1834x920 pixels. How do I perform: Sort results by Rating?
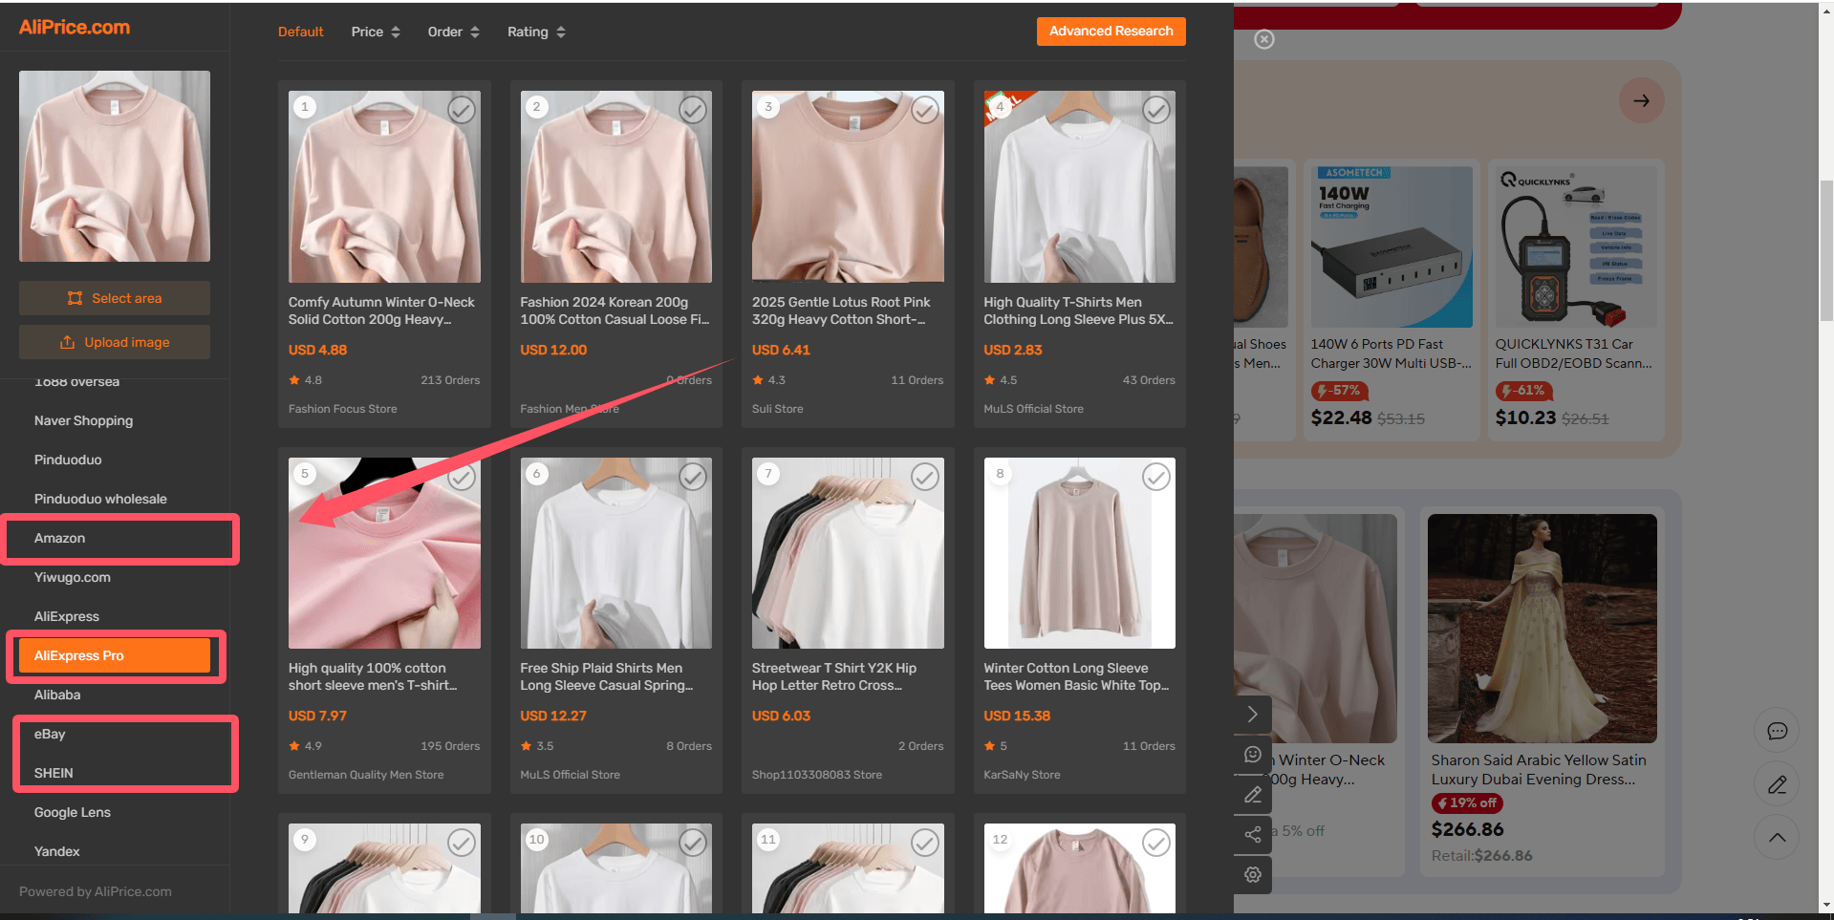[536, 32]
